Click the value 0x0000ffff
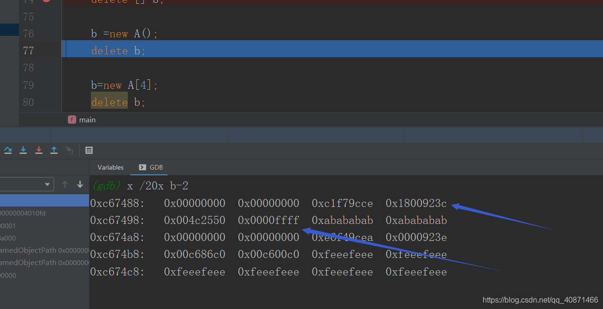603x309 pixels. [269, 220]
